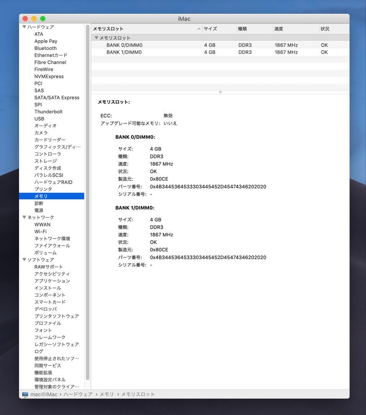
Task: Click the メモリスロット column header
Action: coord(147,29)
